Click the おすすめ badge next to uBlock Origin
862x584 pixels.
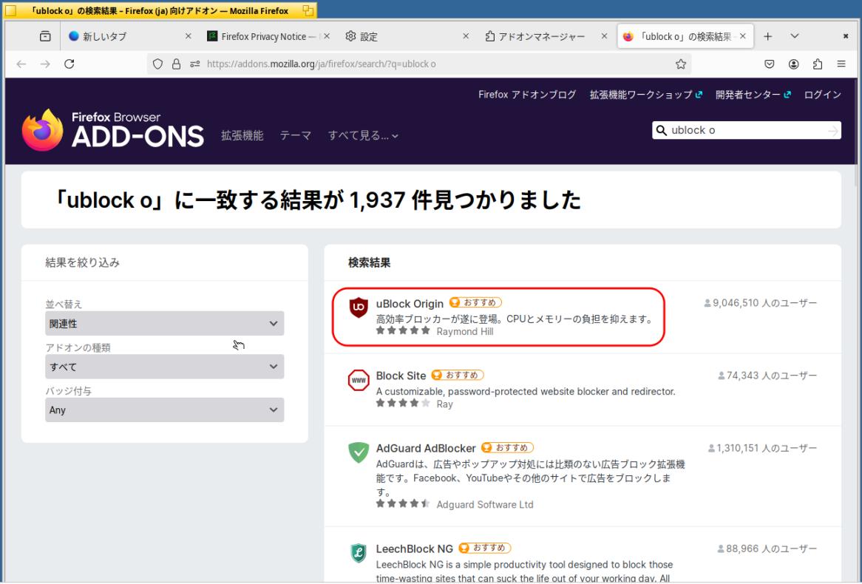(475, 302)
